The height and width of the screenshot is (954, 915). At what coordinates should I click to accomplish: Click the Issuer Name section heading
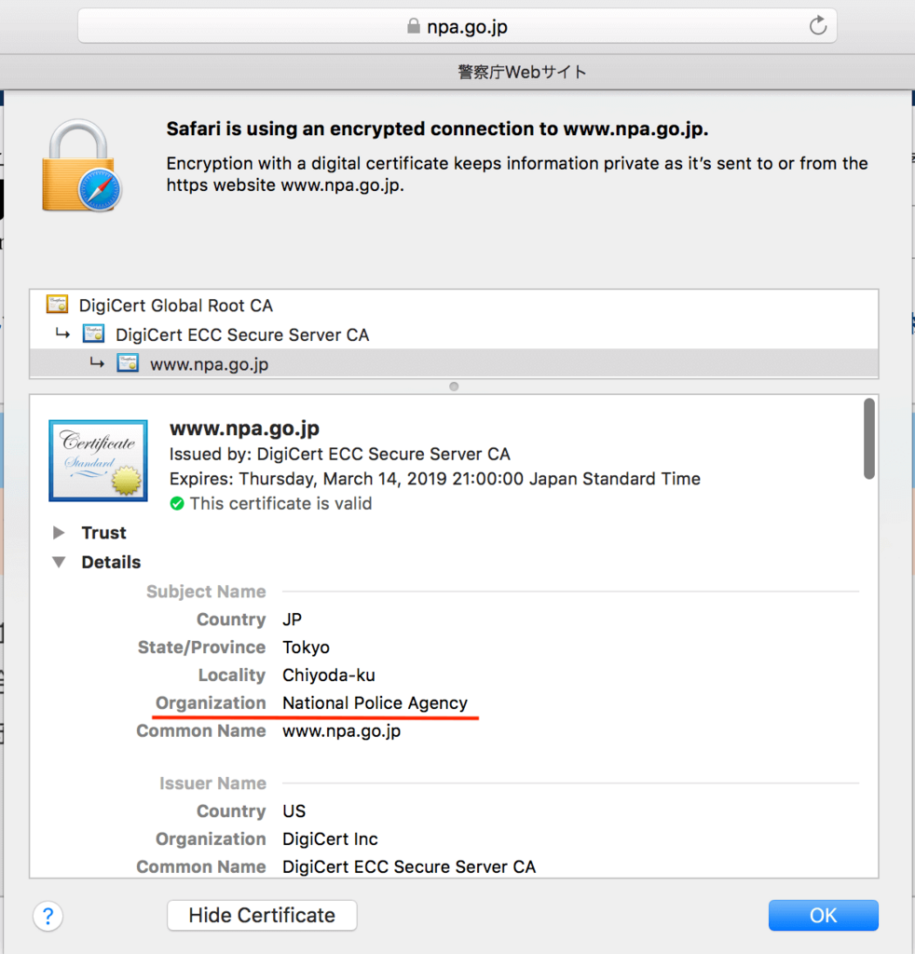click(212, 783)
